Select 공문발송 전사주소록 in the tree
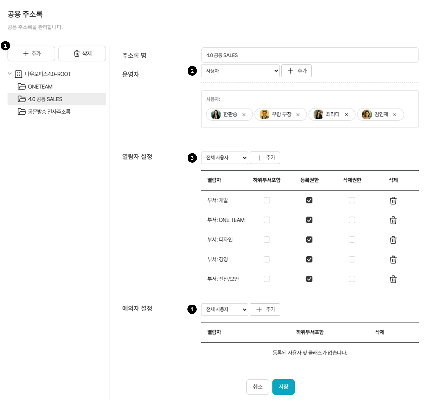The image size is (428, 402). (49, 112)
